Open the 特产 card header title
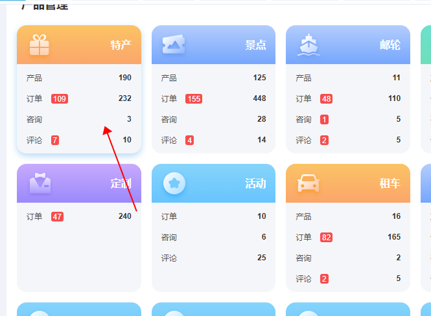Viewport: 431px width, 316px height. 121,45
